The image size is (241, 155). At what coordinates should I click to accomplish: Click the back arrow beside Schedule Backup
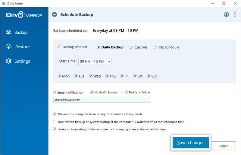(x=55, y=14)
